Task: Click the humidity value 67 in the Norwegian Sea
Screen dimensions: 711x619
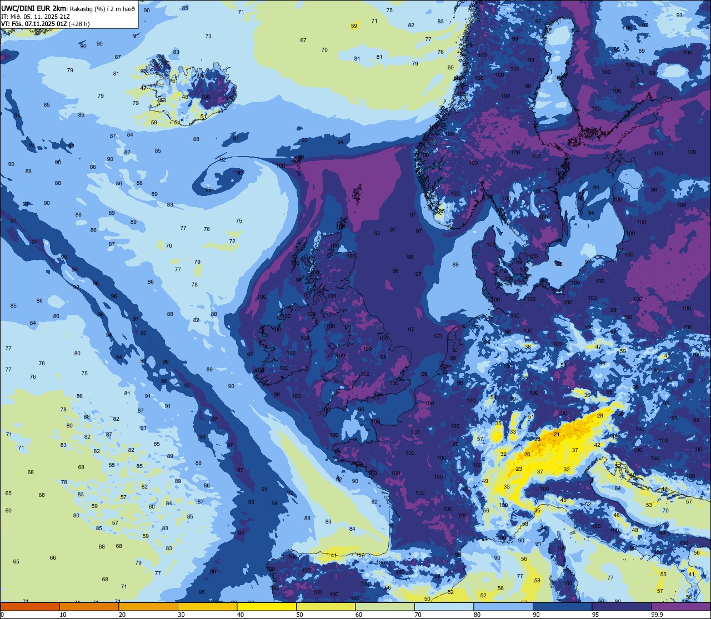Action: coord(303,41)
